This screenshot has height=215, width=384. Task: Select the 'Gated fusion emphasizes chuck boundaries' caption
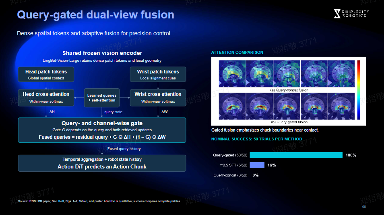(265, 130)
